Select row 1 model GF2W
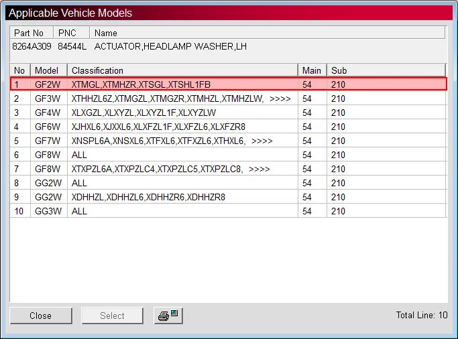 click(x=48, y=84)
